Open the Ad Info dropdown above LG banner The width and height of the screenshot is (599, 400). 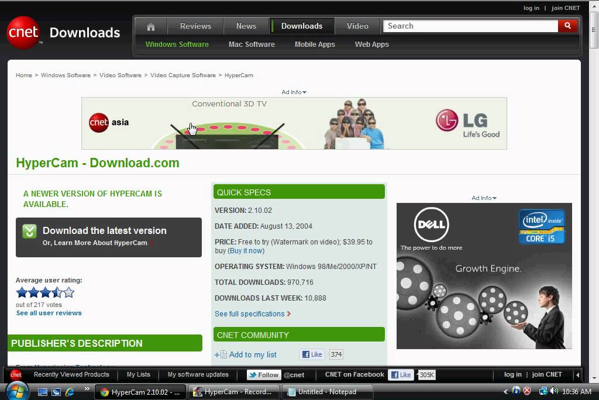pos(294,92)
